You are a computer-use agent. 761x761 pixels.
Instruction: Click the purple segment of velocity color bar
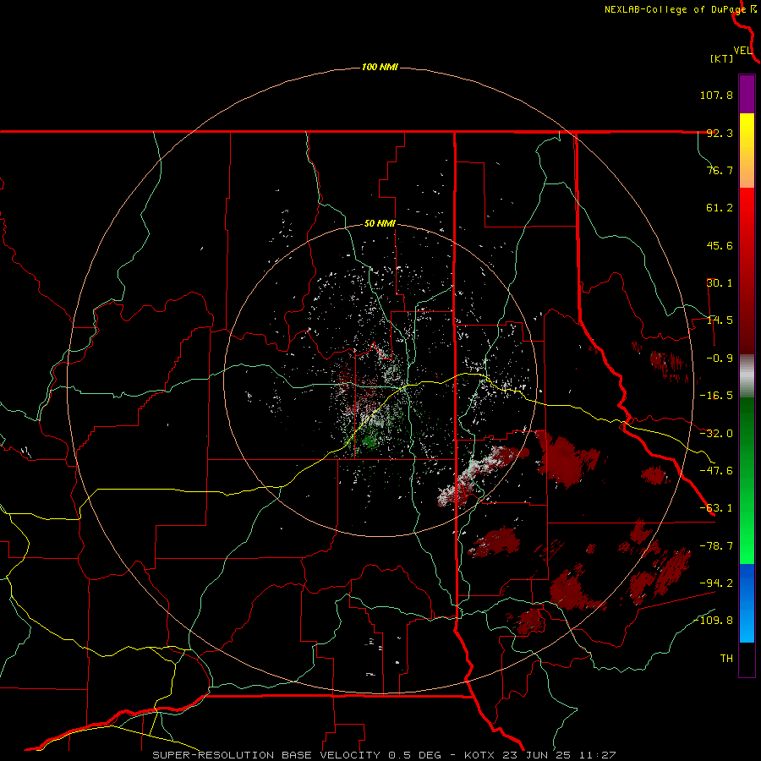tap(747, 94)
